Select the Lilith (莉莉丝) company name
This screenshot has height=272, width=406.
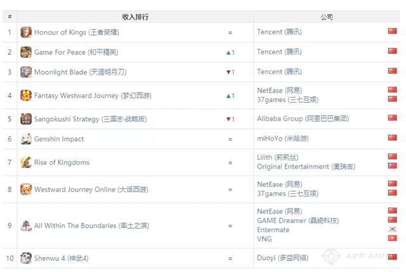pos(277,157)
